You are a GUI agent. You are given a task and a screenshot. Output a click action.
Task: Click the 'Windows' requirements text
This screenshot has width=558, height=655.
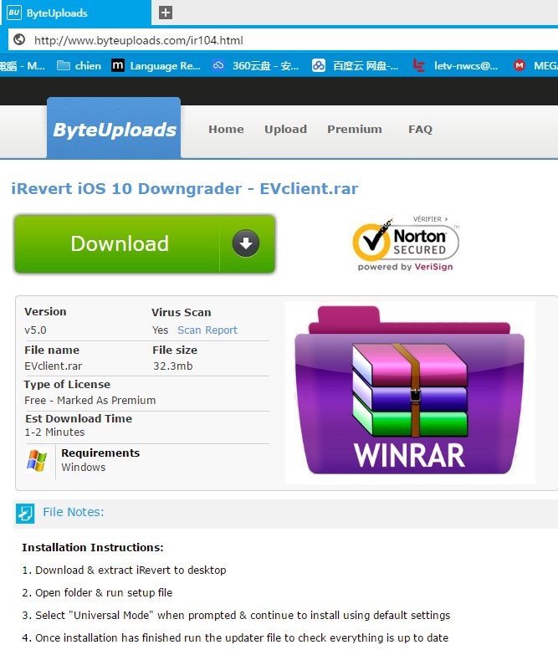click(x=83, y=467)
